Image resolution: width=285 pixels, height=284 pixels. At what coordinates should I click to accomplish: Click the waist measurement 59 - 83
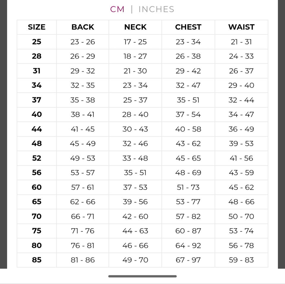click(241, 260)
